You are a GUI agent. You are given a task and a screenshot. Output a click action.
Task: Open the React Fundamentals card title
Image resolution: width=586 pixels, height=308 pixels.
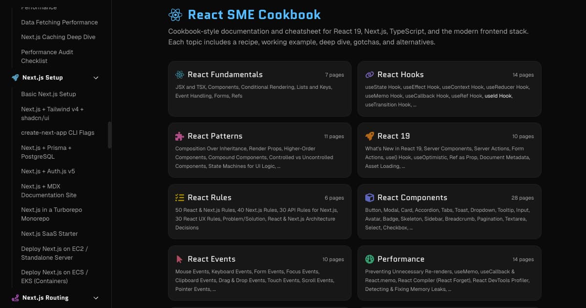225,75
